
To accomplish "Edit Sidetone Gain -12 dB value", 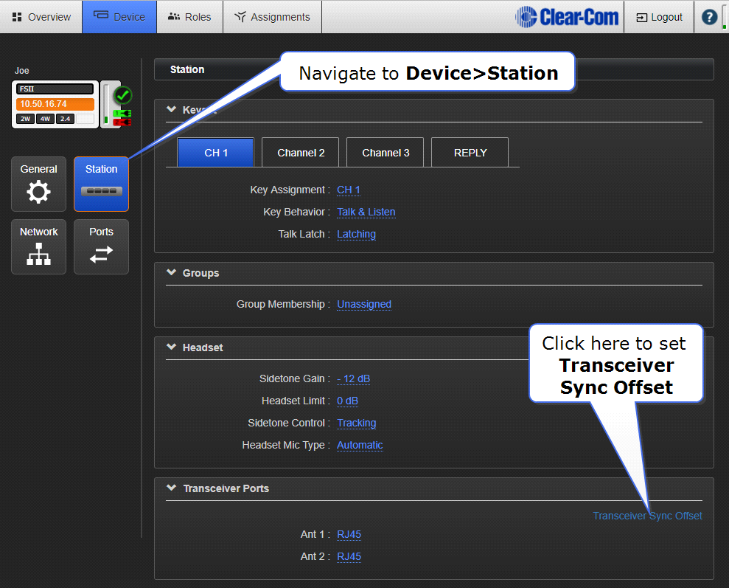I will pos(353,378).
